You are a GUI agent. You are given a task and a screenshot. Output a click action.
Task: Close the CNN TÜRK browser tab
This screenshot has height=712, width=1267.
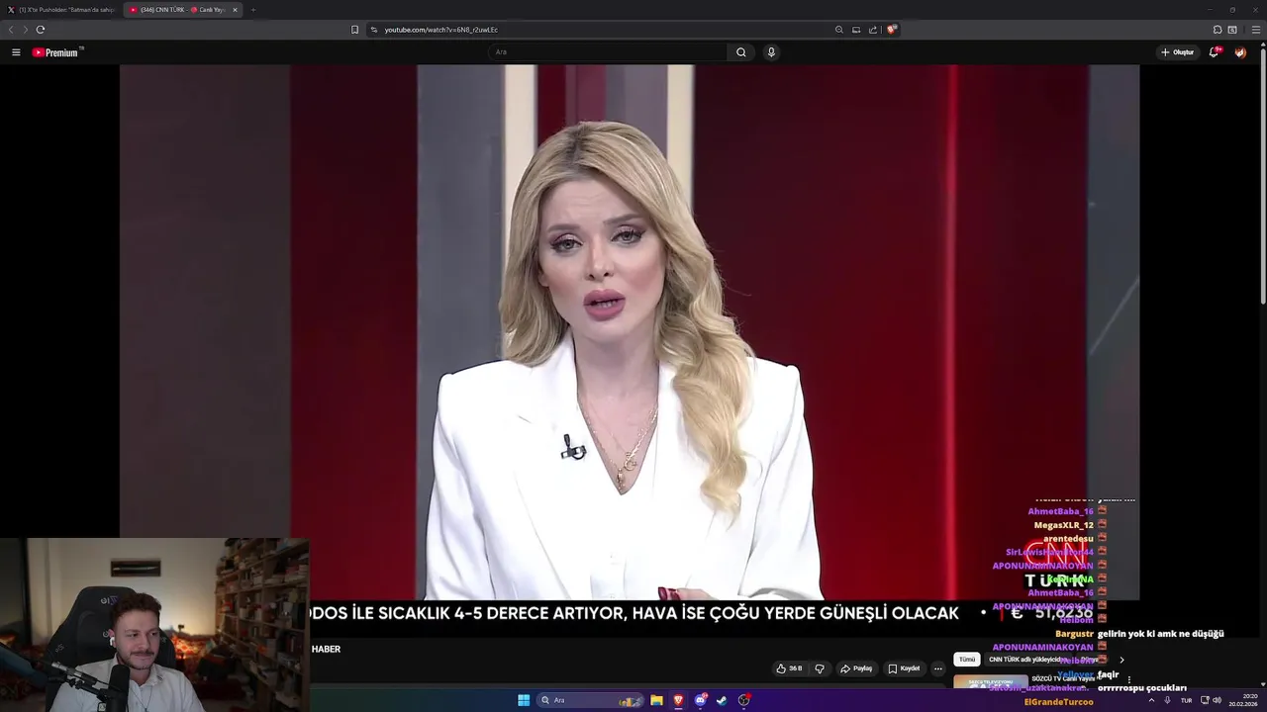point(235,10)
